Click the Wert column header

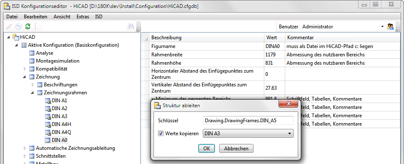pyautogui.click(x=275, y=38)
